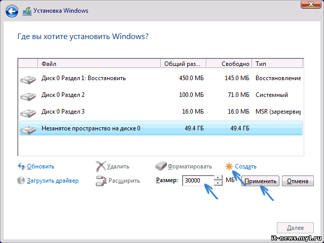Sort by the Общий раз... column header

183,64
